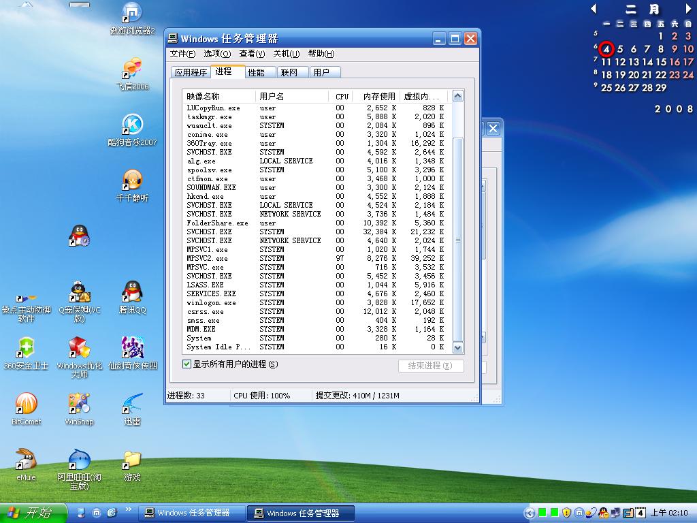Click the CPU 使用: 100% status bar entry
697x523 pixels.
point(262,396)
